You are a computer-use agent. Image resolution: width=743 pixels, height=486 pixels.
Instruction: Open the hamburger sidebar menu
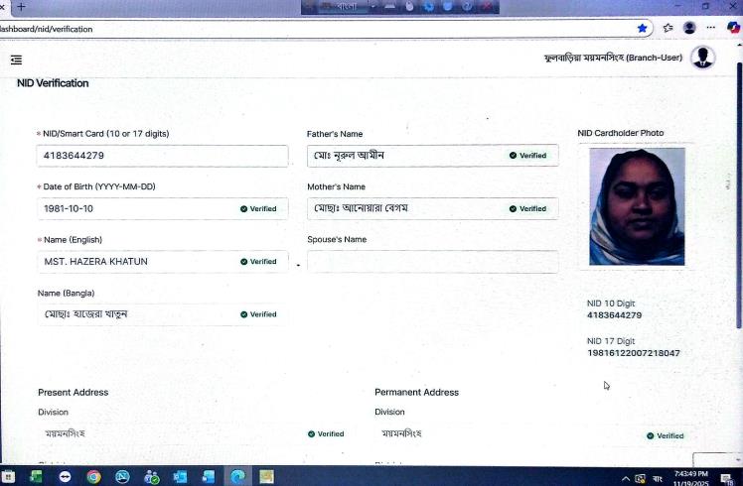point(16,61)
